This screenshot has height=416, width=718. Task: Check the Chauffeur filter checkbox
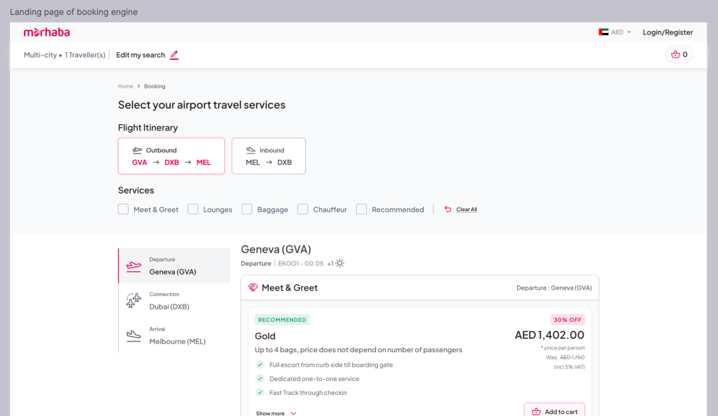303,210
